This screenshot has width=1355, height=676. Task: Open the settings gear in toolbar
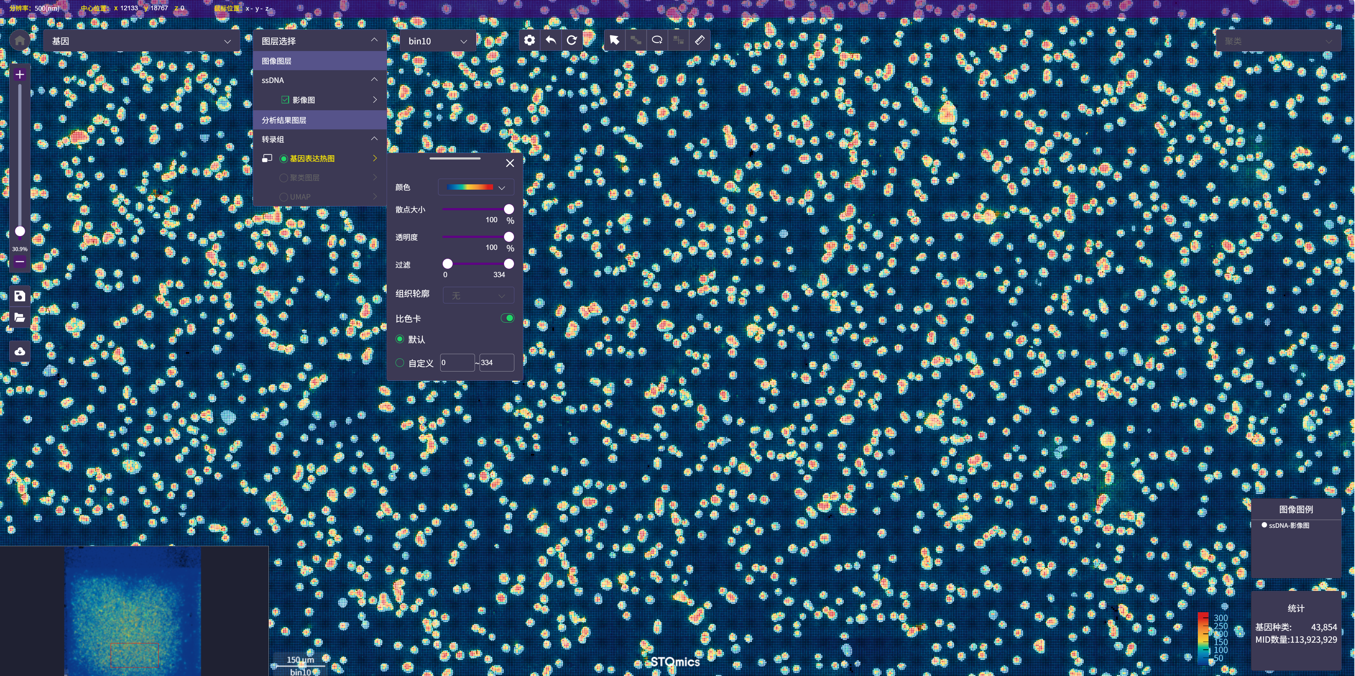(x=529, y=40)
